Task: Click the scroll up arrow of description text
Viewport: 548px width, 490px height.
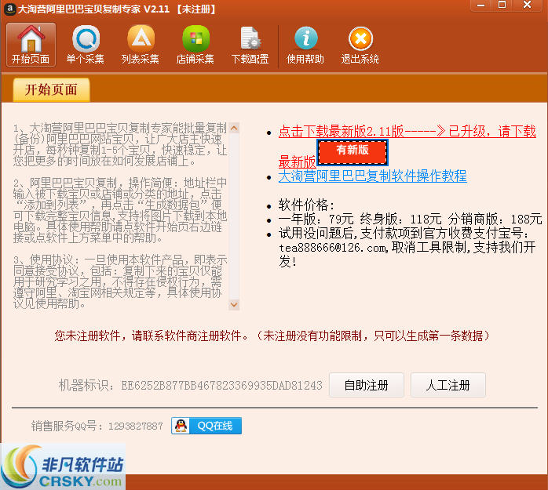Action: (x=234, y=128)
